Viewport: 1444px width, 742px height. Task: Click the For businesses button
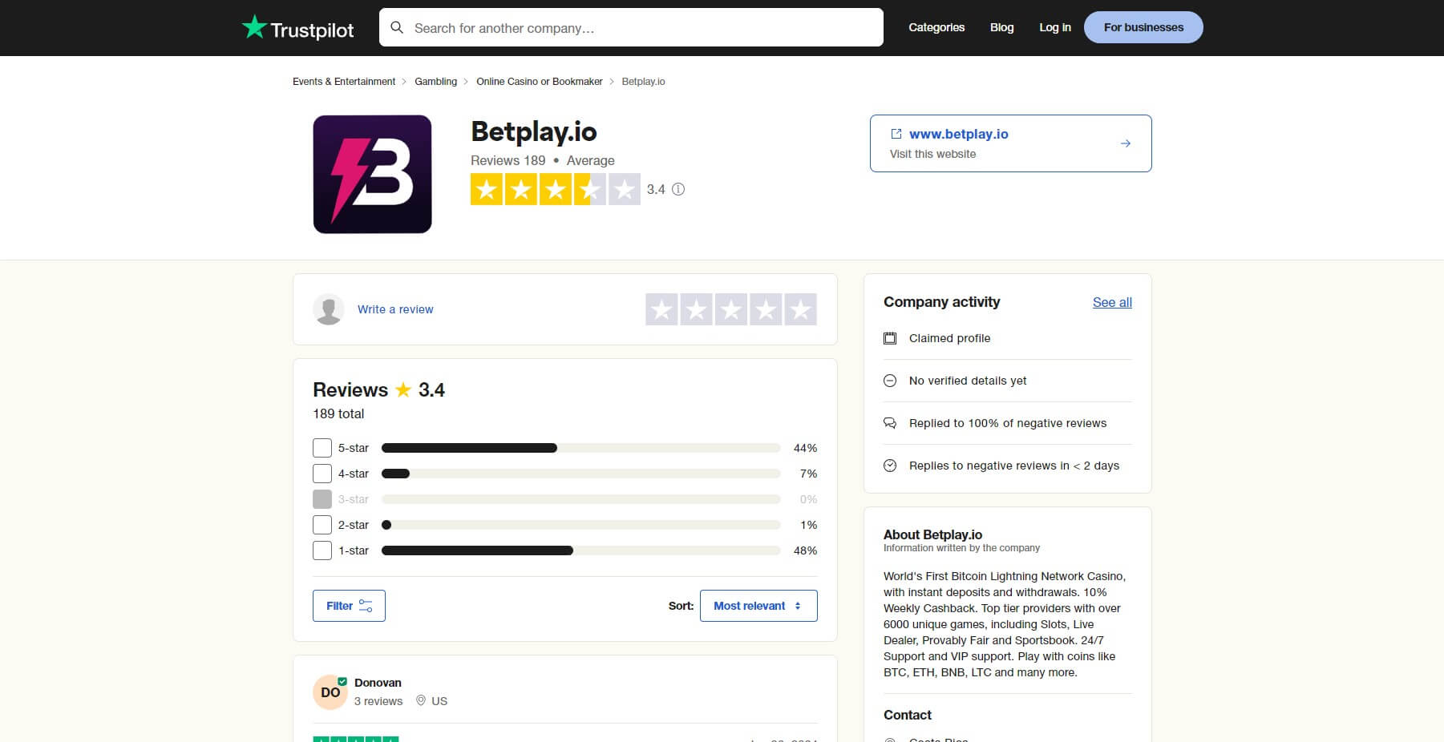coord(1143,26)
